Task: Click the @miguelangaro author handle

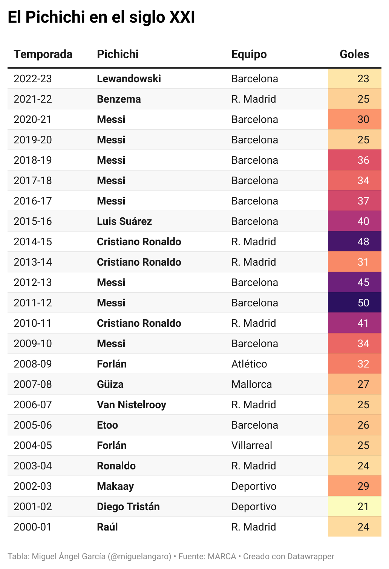Action: (139, 556)
